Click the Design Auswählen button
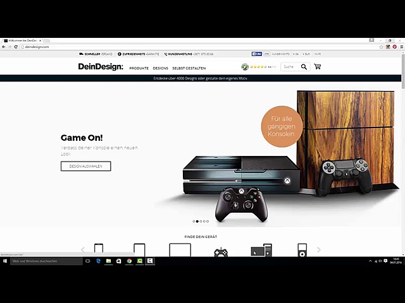 [x=85, y=166]
